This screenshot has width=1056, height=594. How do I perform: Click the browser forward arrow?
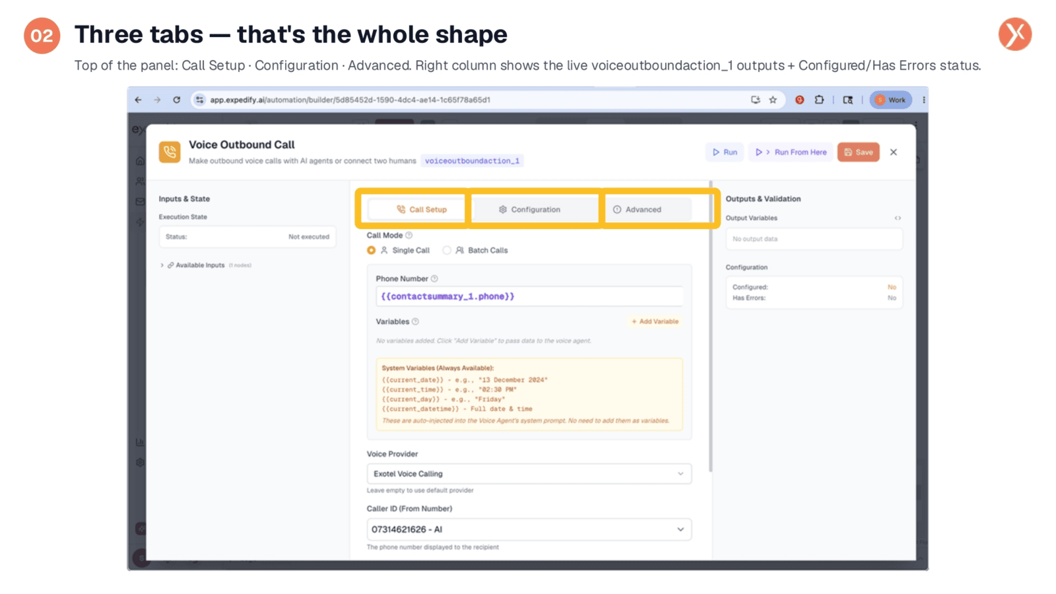coord(157,100)
